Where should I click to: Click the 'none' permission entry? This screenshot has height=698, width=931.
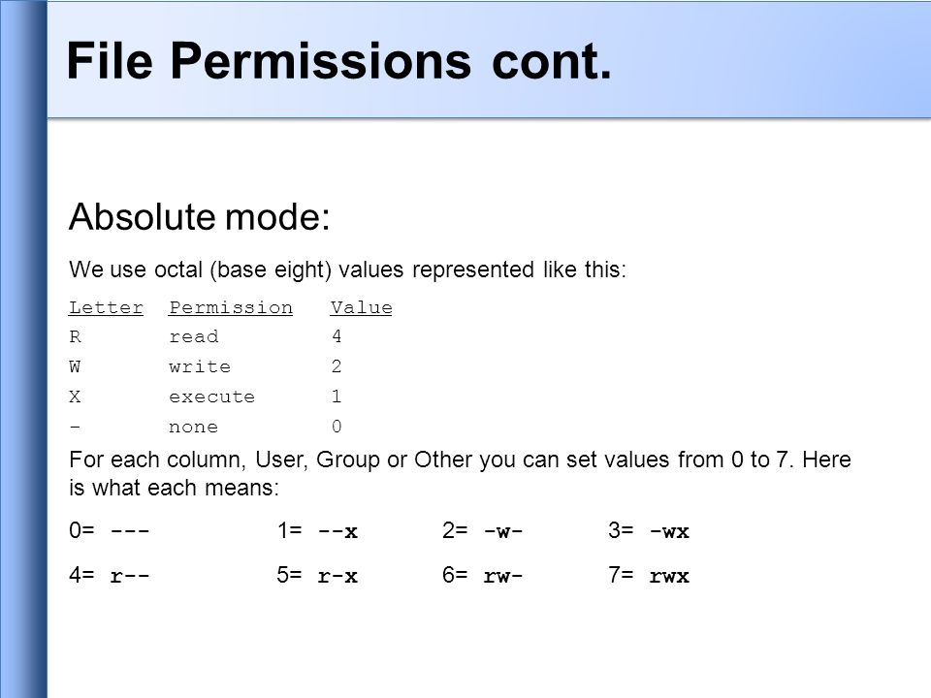pyautogui.click(x=194, y=427)
